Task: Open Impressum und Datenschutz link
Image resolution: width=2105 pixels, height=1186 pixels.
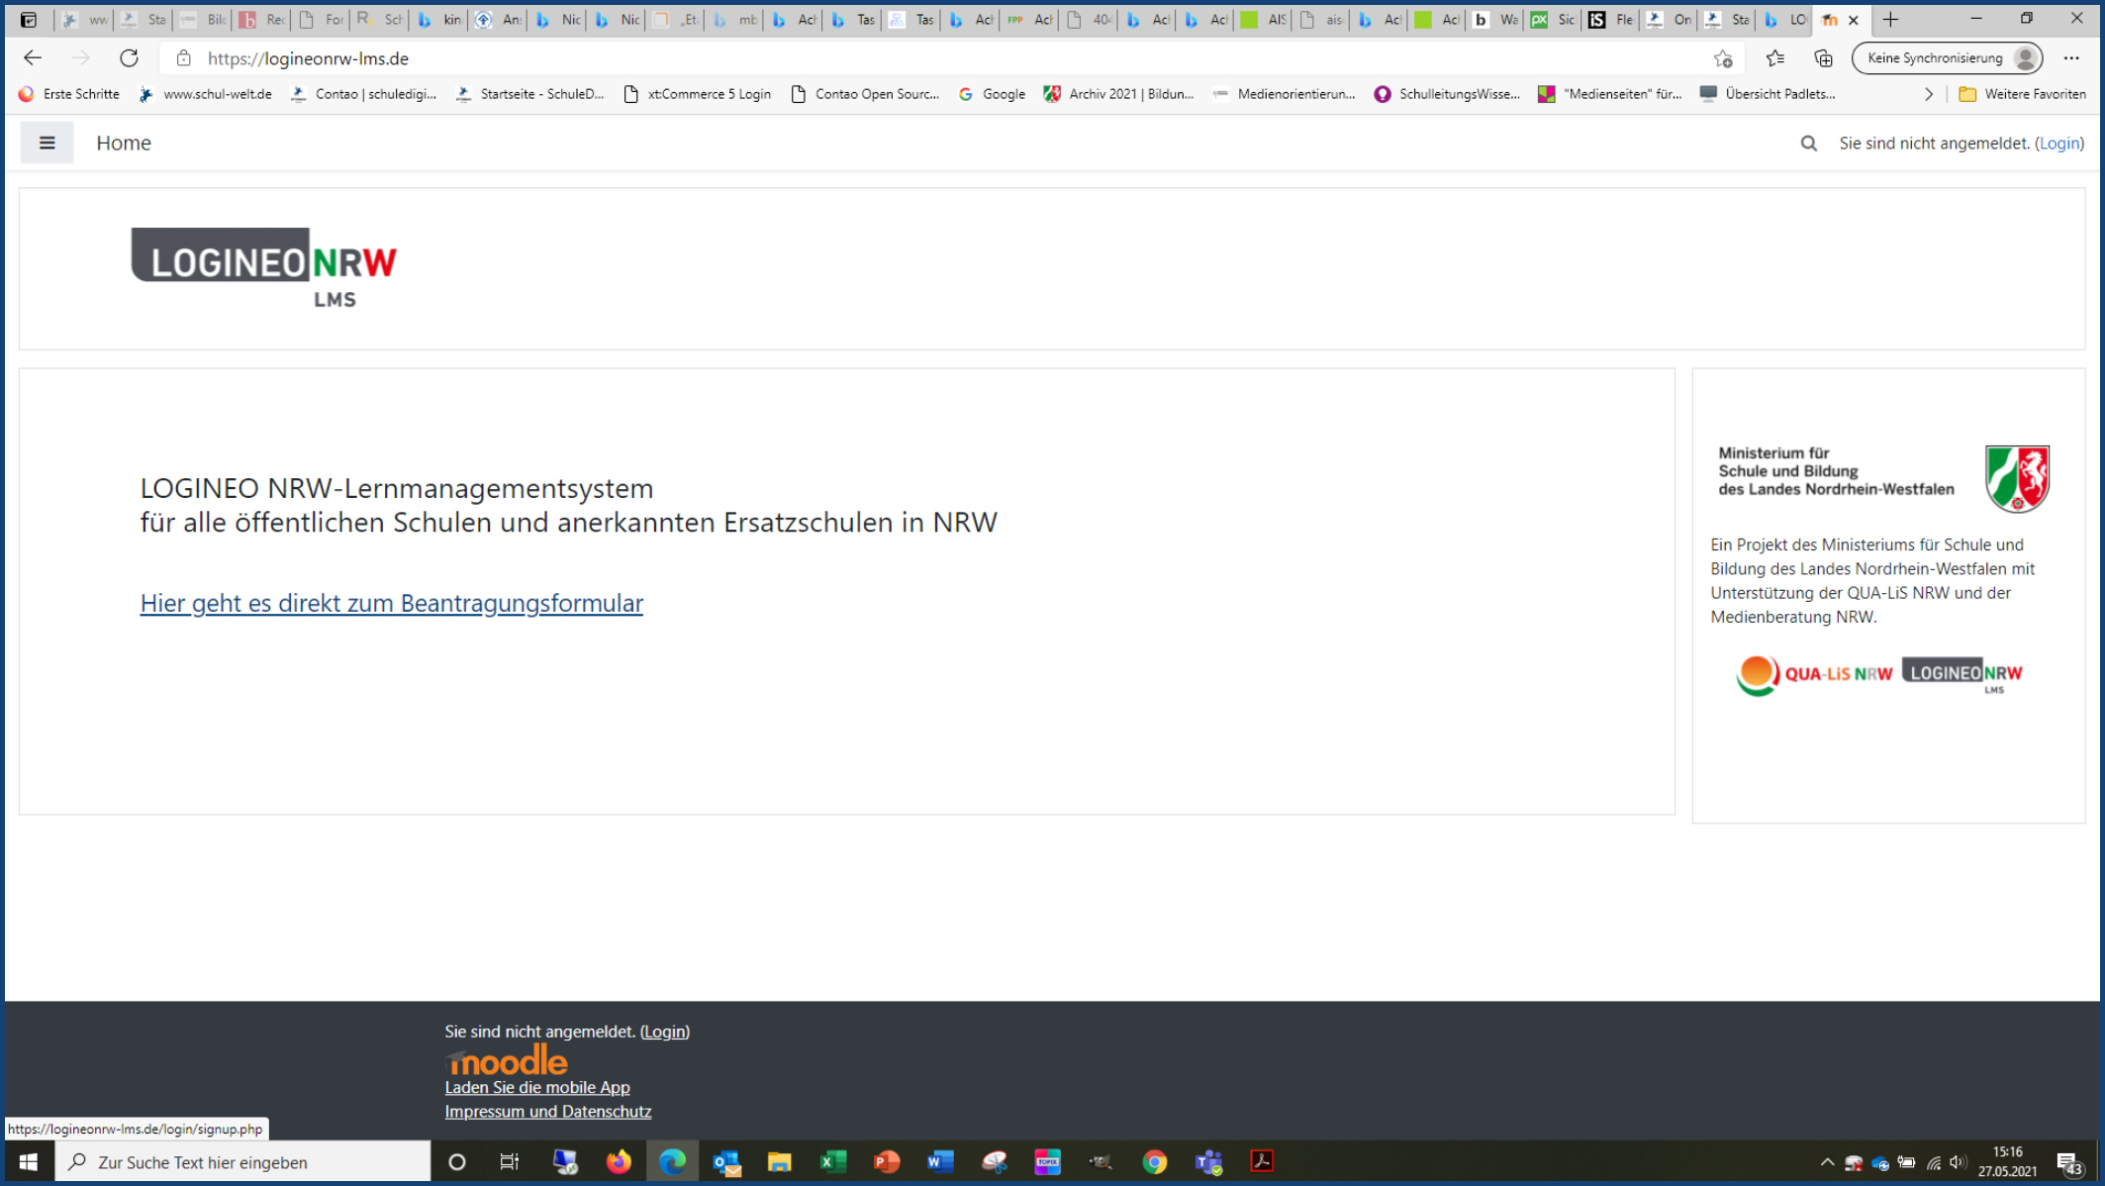Action: tap(547, 1112)
